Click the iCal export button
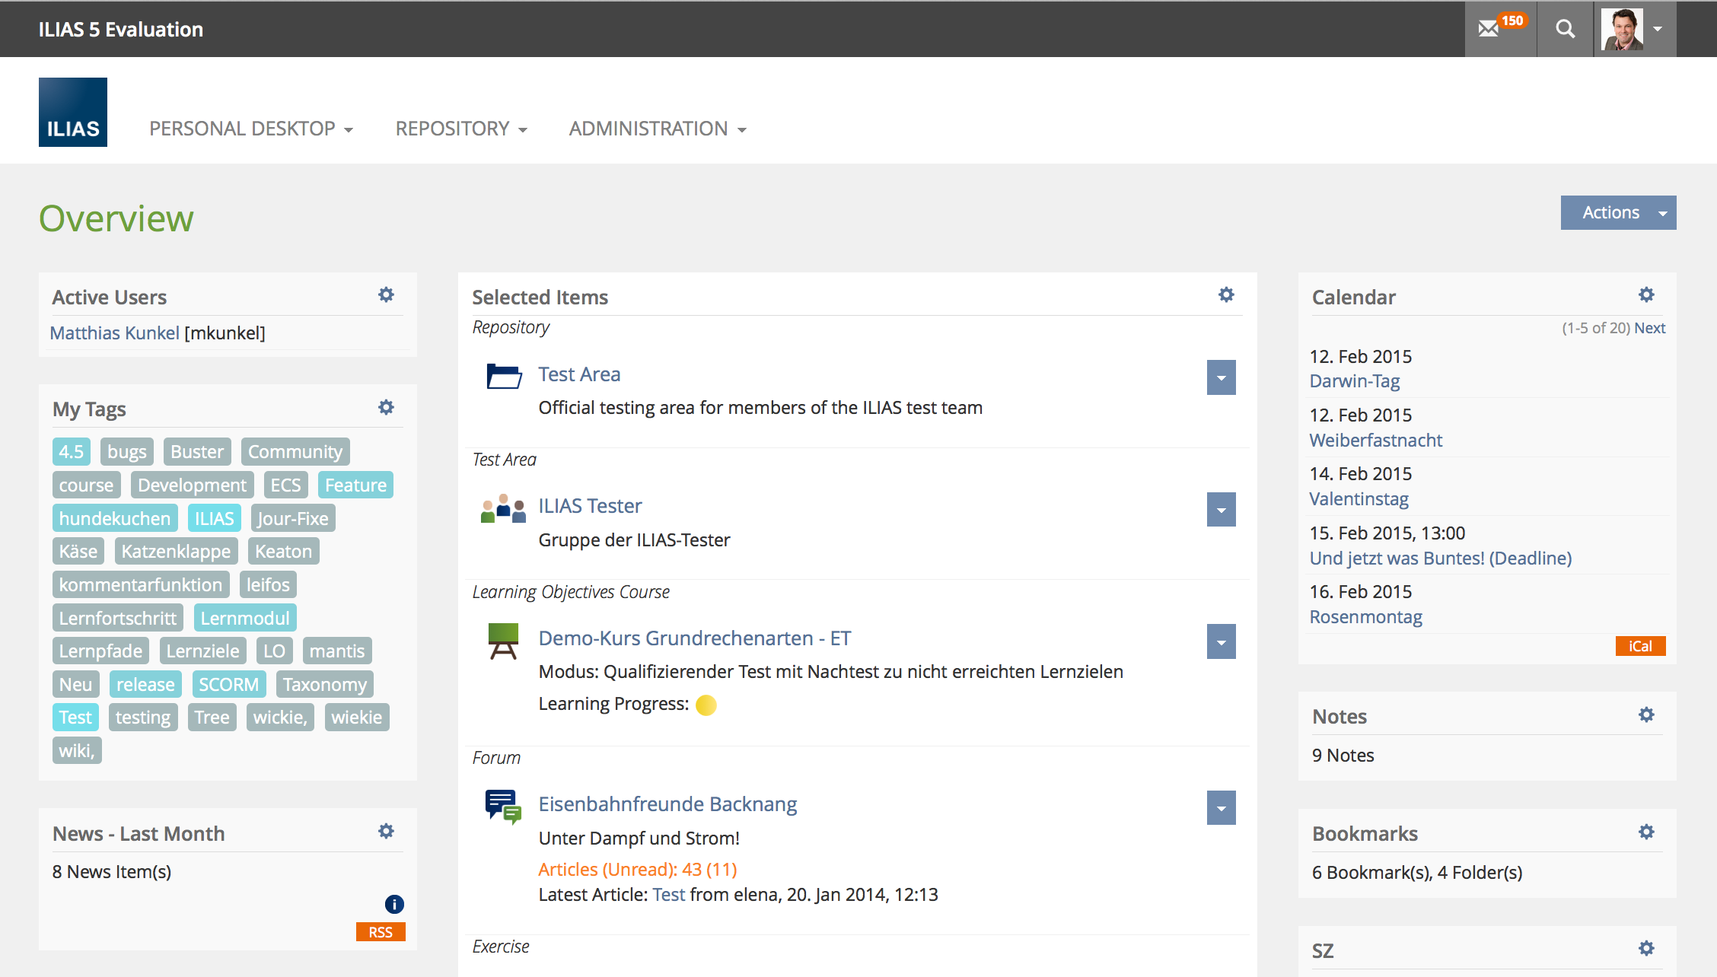This screenshot has width=1717, height=977. (x=1640, y=646)
